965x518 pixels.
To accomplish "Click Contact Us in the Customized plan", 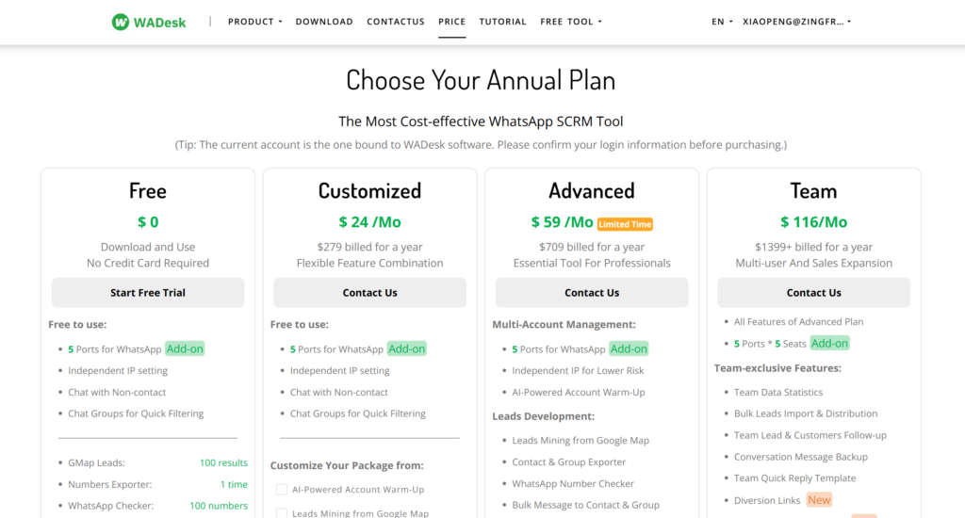I will click(x=369, y=293).
